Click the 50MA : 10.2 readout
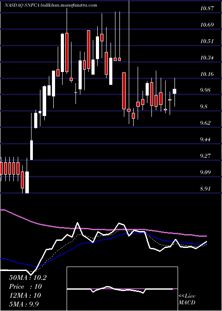This screenshot has height=311, width=222. pyautogui.click(x=28, y=278)
